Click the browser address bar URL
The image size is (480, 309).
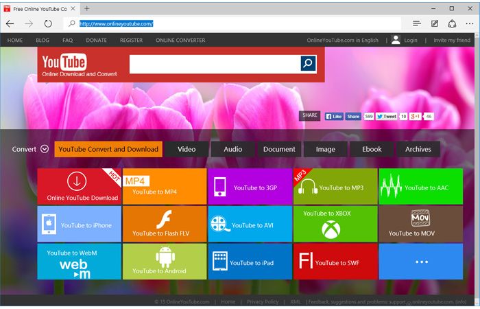pos(117,23)
